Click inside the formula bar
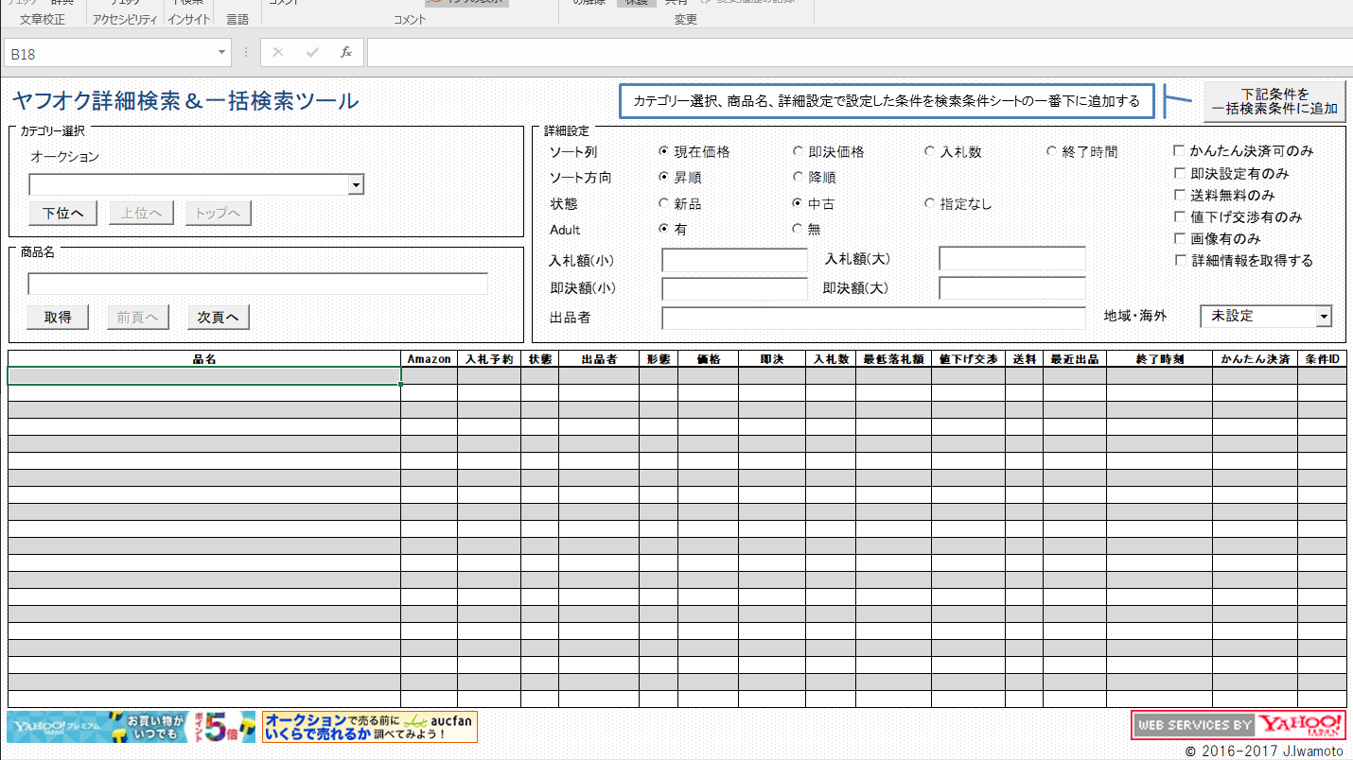 (859, 53)
